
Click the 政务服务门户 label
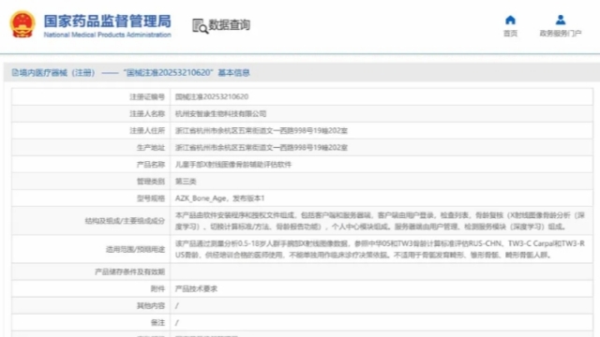tap(561, 34)
